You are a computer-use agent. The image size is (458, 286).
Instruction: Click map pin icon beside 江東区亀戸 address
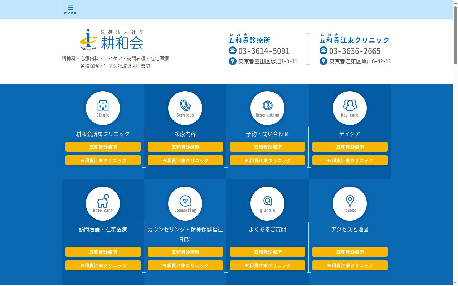tap(323, 61)
